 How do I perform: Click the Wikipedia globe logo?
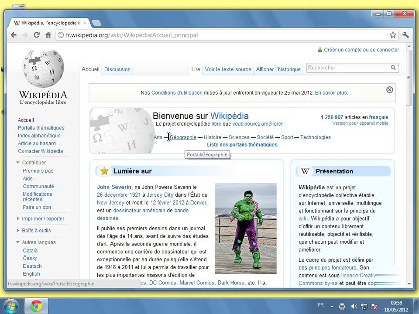(x=43, y=68)
